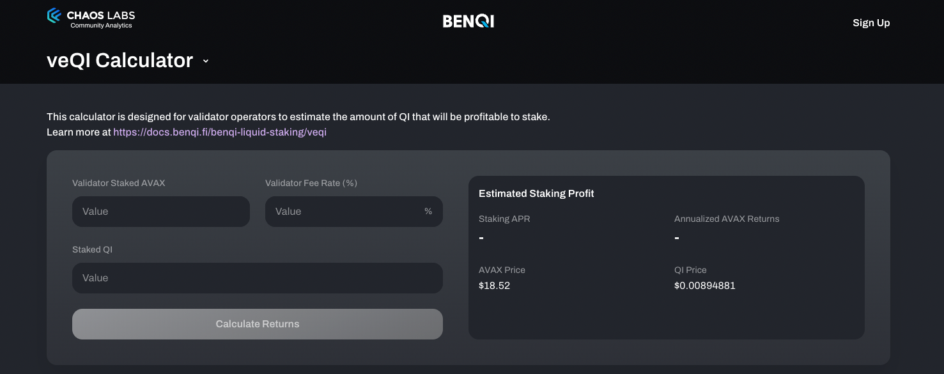Viewport: 944px width, 374px height.
Task: Click into the Staked QI field
Action: [x=258, y=278]
